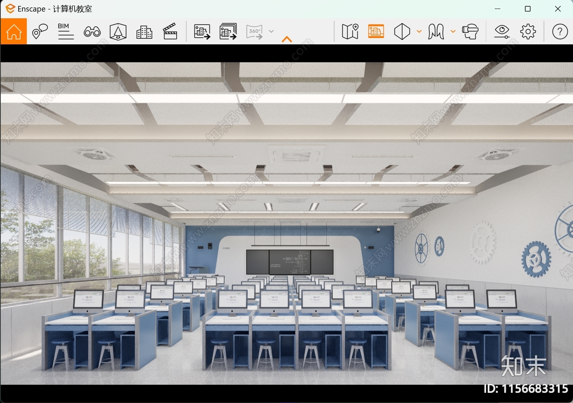Screen dimensions: 573x403
Task: Enable the VR headset icon
Action: click(x=470, y=32)
